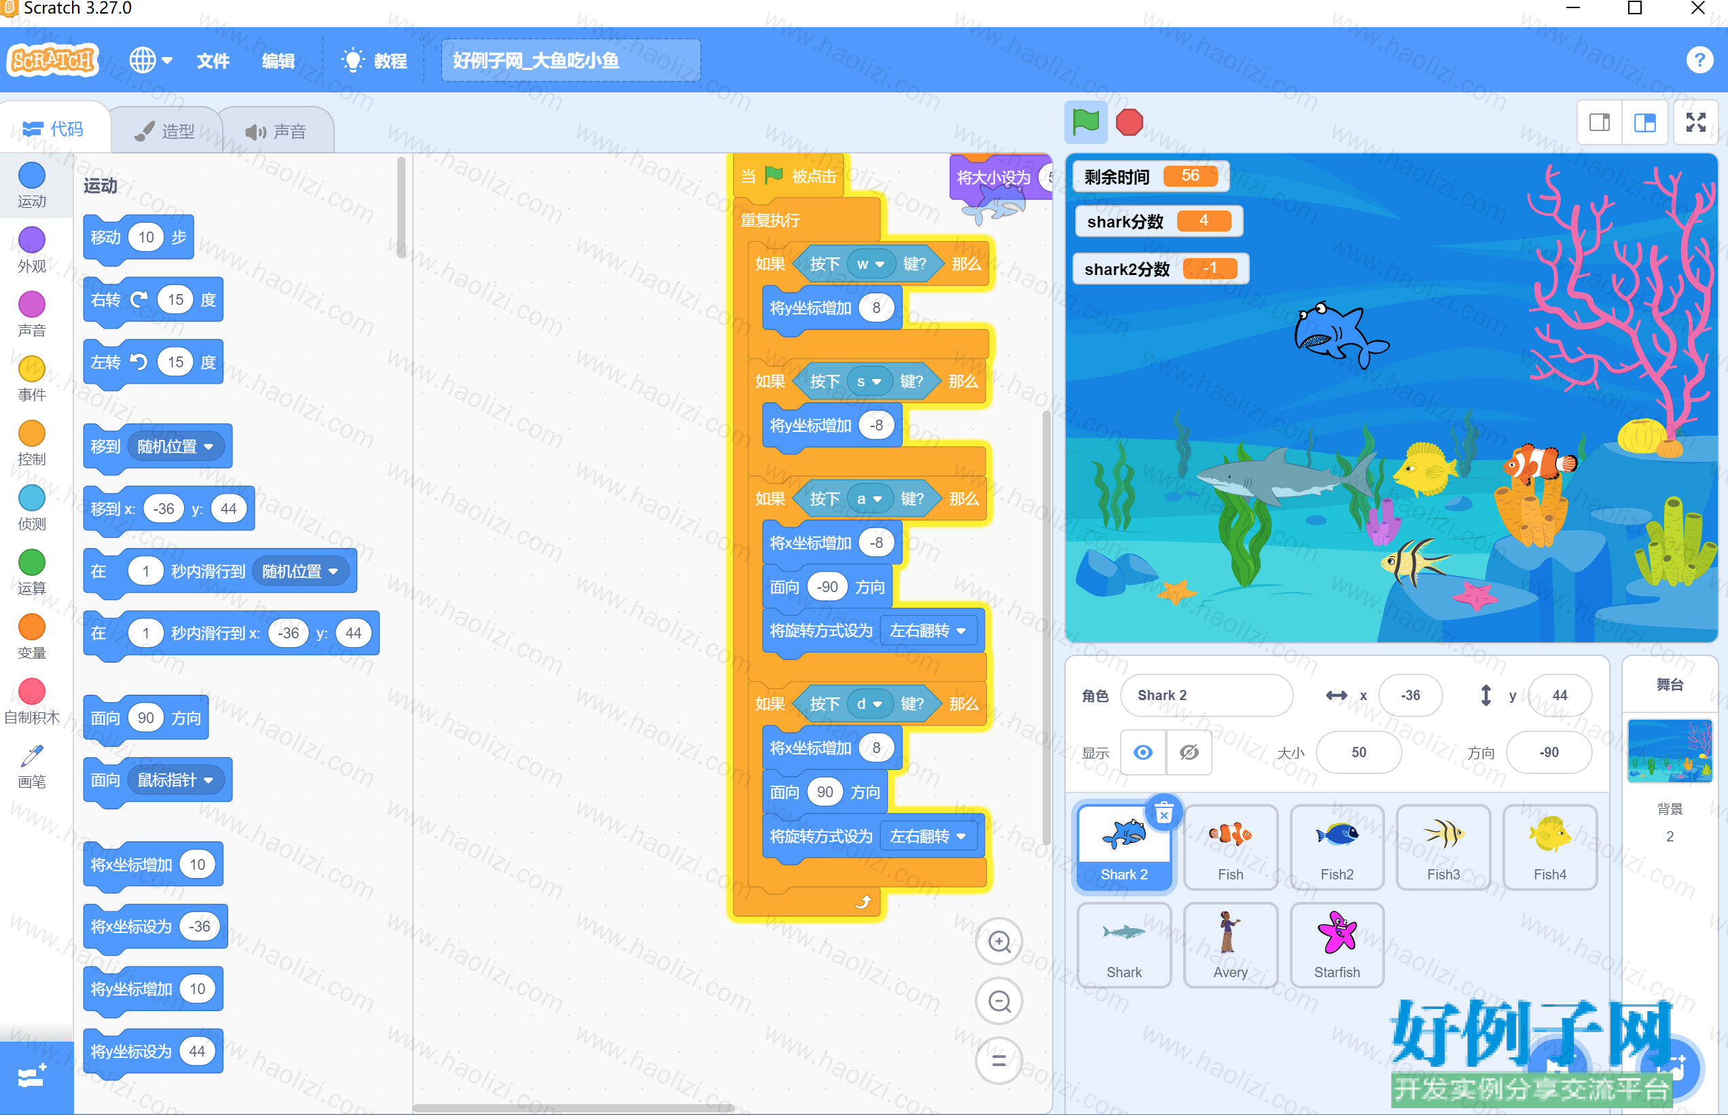Select the stage backdrop thumbnail
This screenshot has width=1728, height=1115.
tap(1670, 750)
